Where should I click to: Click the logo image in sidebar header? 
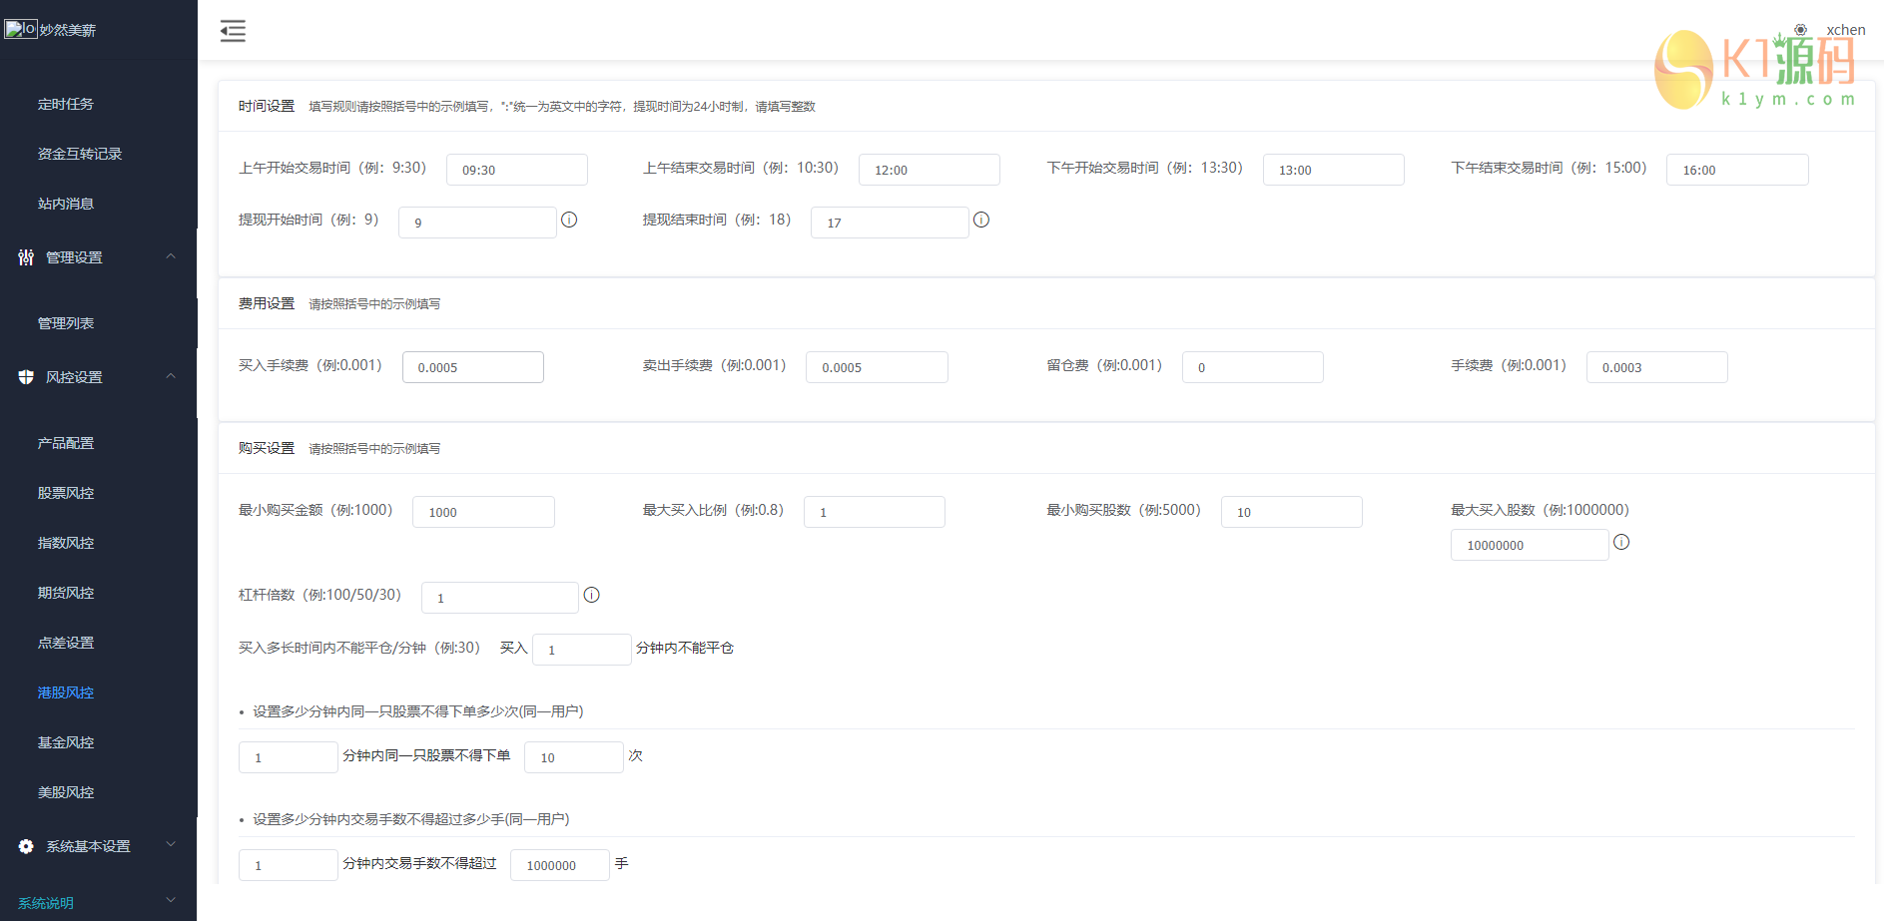coord(21,29)
